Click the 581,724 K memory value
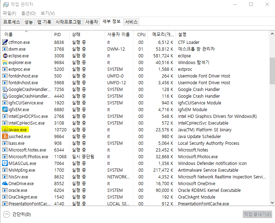The image size is (275, 223). [163, 56]
